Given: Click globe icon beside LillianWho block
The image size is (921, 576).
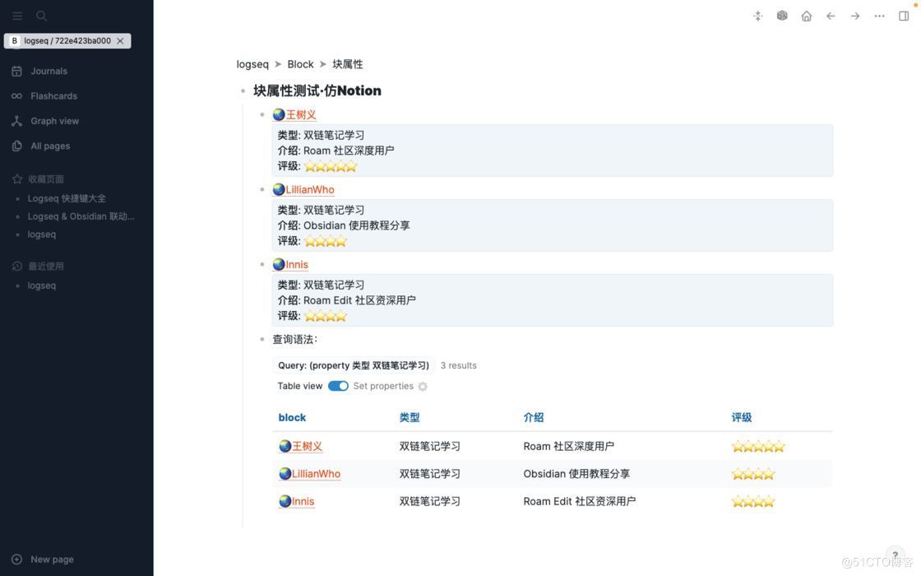Looking at the screenshot, I should (x=279, y=190).
